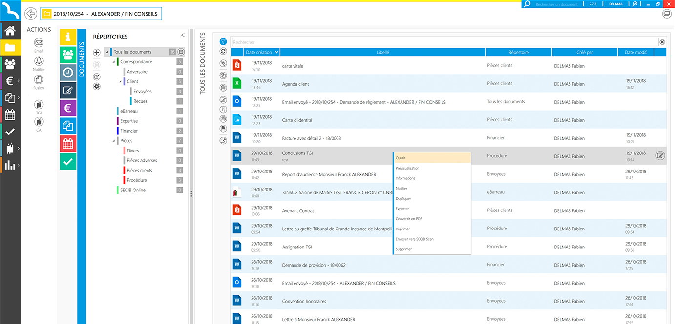Toggle the collapse-all button beside count 16
Screen dimensions: 675x324
tap(181, 52)
